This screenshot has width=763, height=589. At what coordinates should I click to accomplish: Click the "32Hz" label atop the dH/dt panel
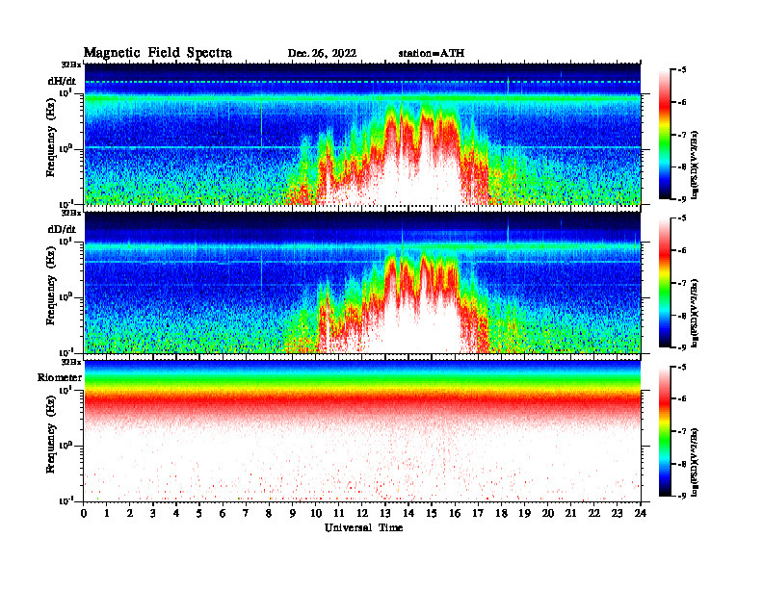click(71, 64)
